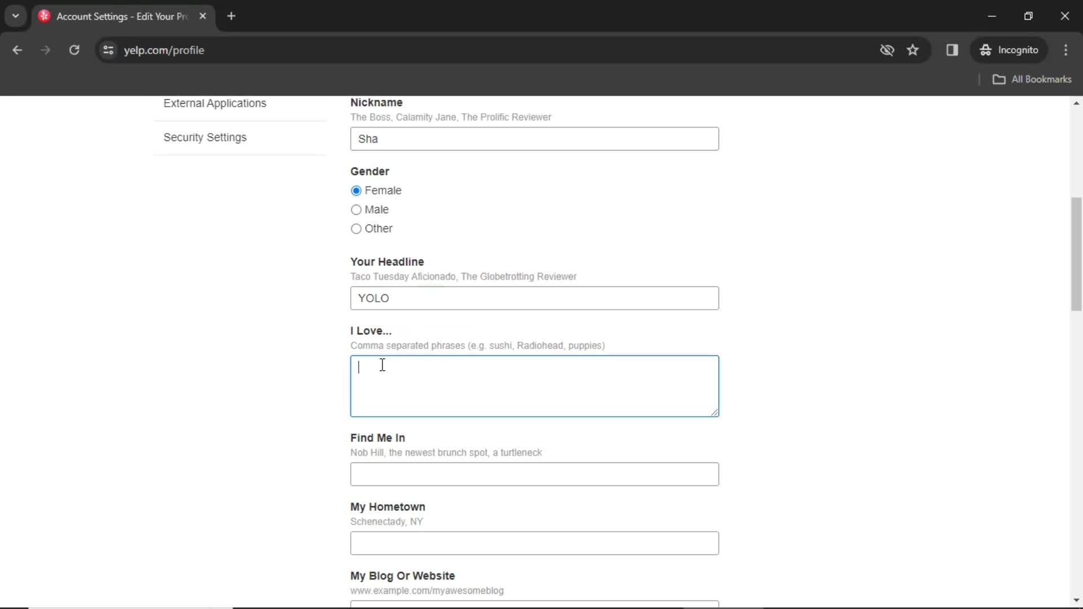Open the External Applications settings section
1083x609 pixels.
tap(215, 103)
